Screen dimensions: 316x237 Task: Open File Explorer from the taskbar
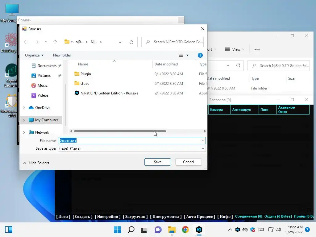click(x=172, y=230)
